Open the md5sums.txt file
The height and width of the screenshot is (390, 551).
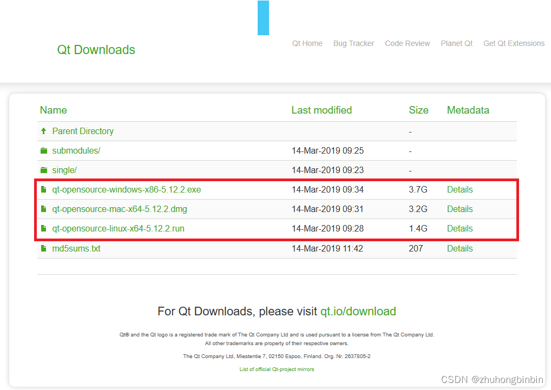click(x=76, y=248)
